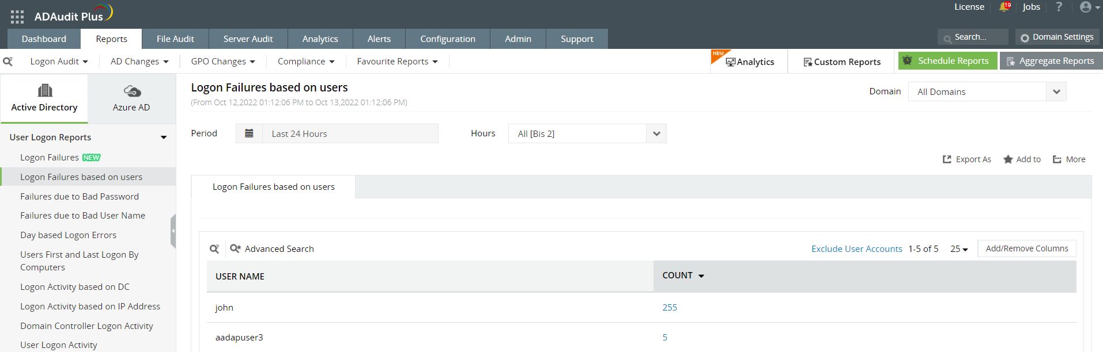
Task: Collapse the left sidebar panel handle
Action: [173, 231]
